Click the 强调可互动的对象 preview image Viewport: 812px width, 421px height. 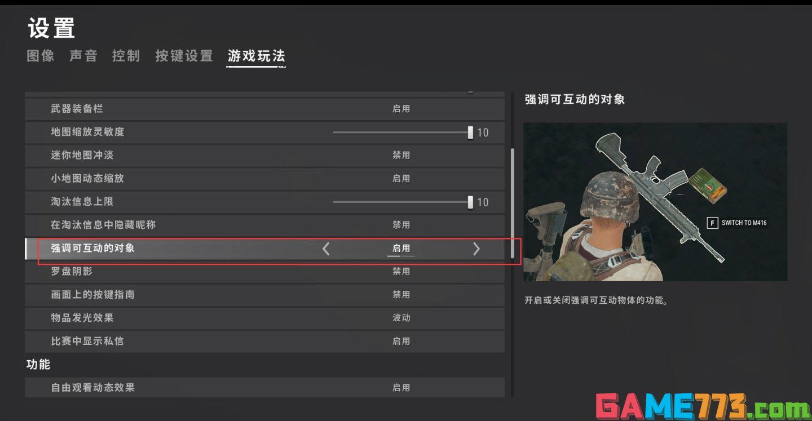pos(655,202)
